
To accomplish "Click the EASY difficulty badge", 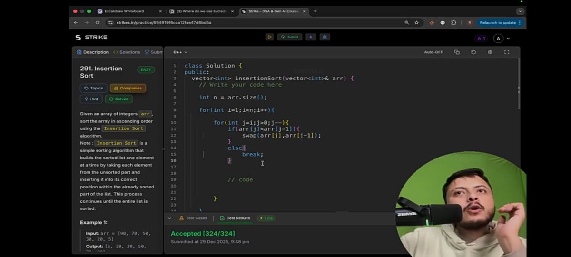I will click(146, 69).
